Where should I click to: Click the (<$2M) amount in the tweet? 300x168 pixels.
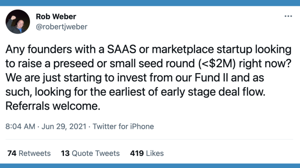[217, 63]
